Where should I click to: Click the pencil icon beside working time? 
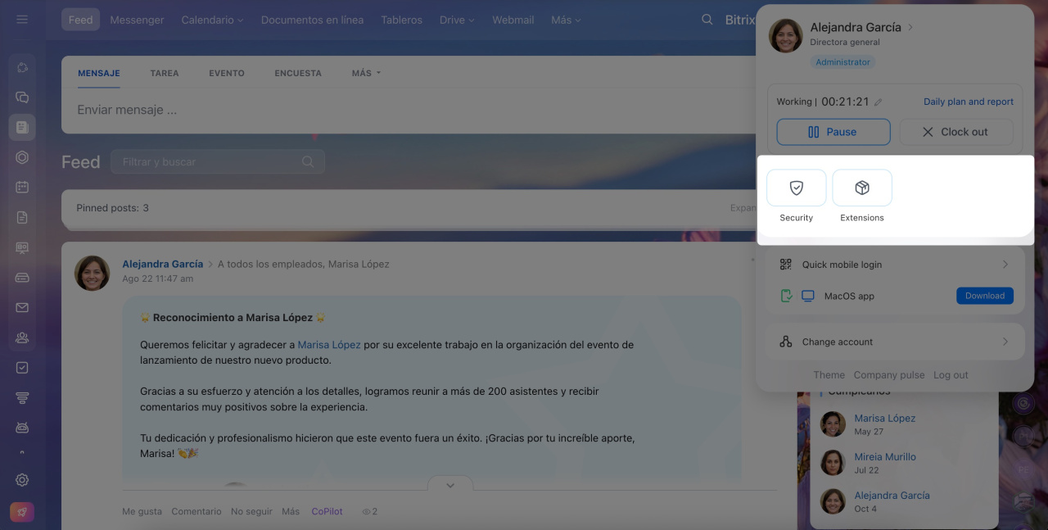(879, 102)
